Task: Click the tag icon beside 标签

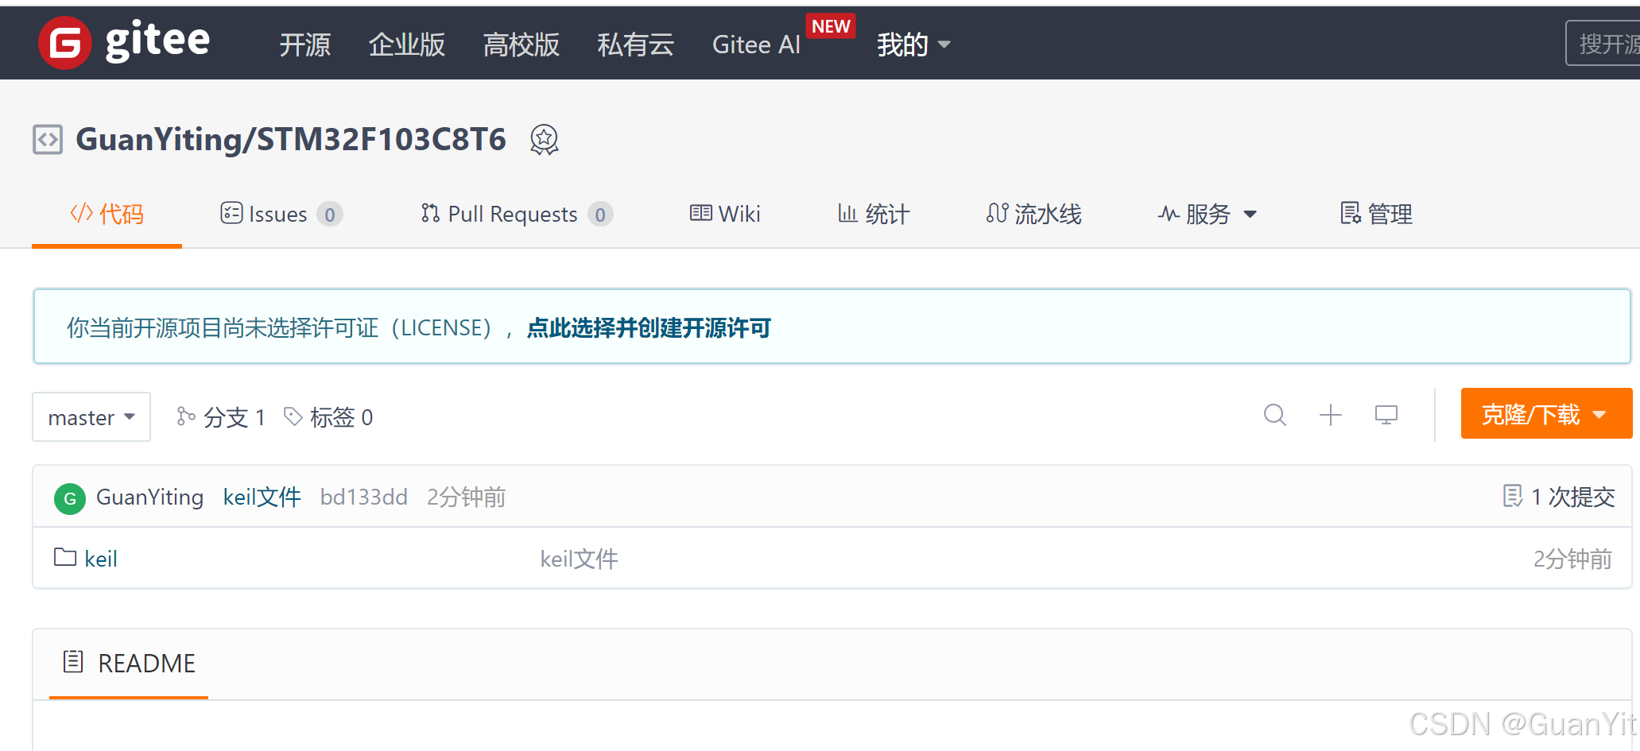Action: click(x=293, y=416)
